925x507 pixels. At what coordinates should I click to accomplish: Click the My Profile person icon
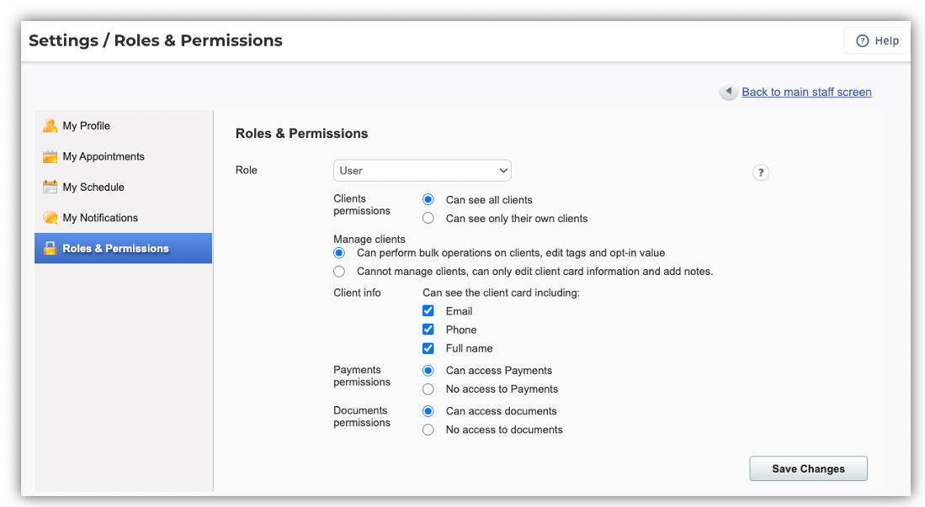(51, 125)
